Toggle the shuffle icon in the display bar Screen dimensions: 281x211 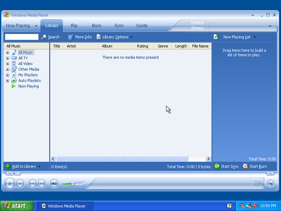(x=258, y=183)
